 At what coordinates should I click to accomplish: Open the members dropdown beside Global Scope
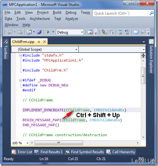click(112, 49)
